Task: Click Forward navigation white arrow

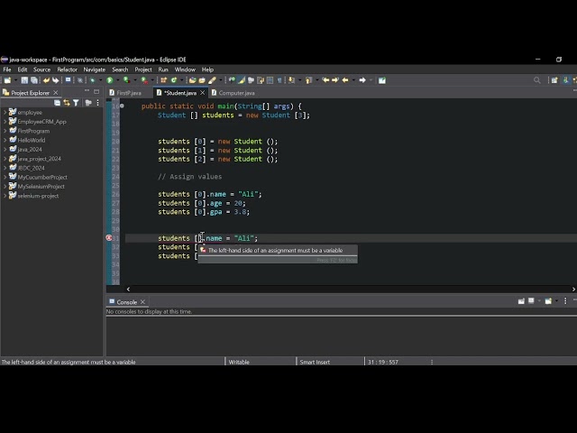Action: (362, 80)
